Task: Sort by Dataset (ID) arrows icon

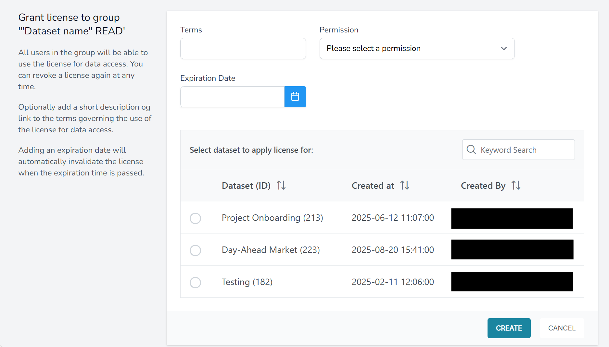Action: 281,185
